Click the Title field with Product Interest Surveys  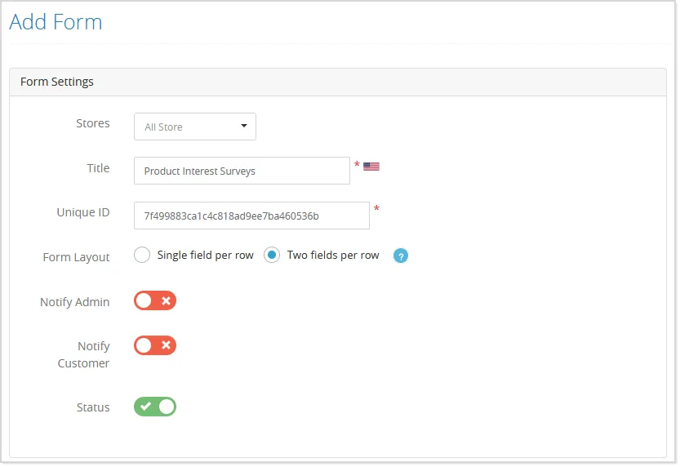(x=242, y=171)
